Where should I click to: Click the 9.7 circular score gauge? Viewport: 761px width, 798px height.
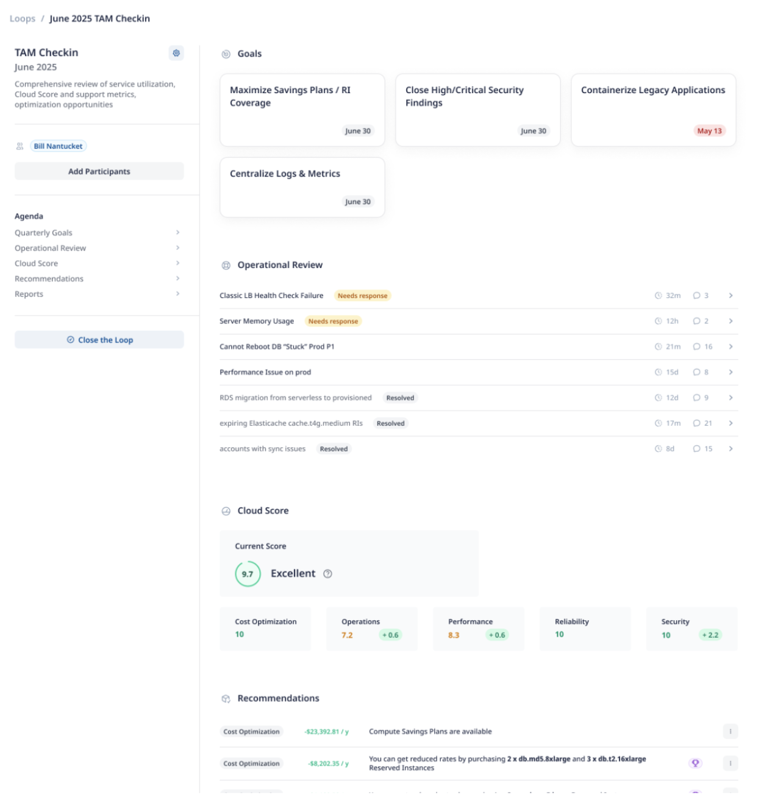[248, 574]
